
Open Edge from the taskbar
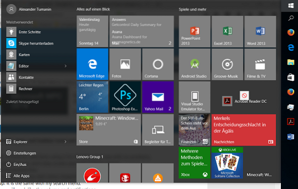pyautogui.click(x=291, y=47)
